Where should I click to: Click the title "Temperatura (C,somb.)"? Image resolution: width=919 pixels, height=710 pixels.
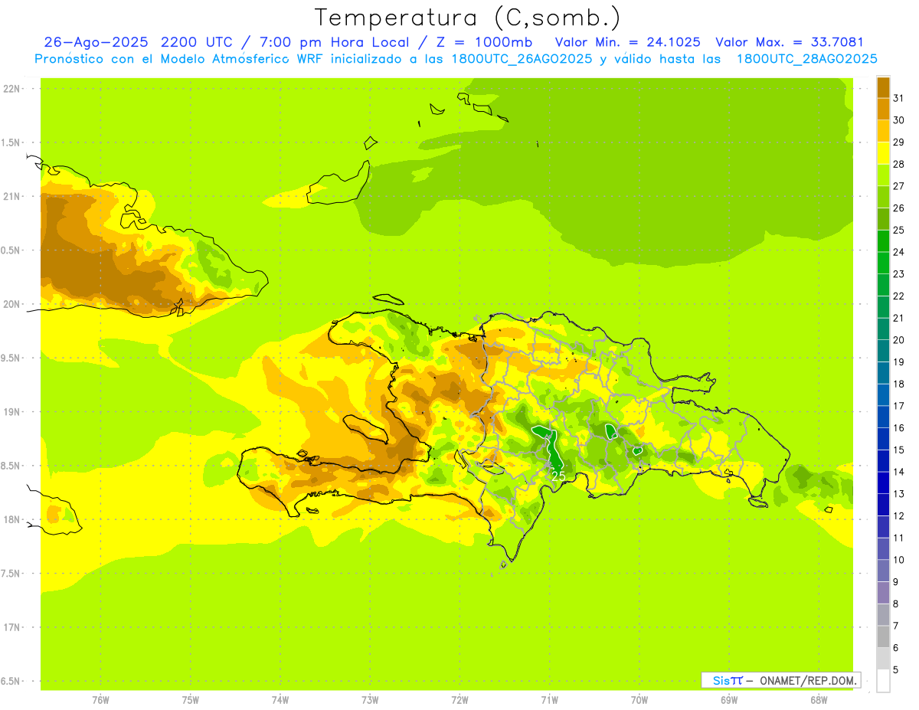[467, 18]
